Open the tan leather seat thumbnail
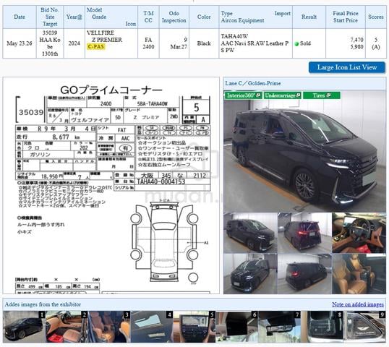Image resolution: width=389 pixels, height=347 pixels. pyautogui.click(x=359, y=273)
